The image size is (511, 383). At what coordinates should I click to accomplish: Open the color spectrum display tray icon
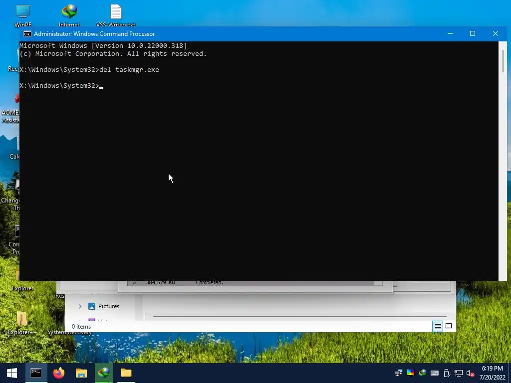coord(411,373)
